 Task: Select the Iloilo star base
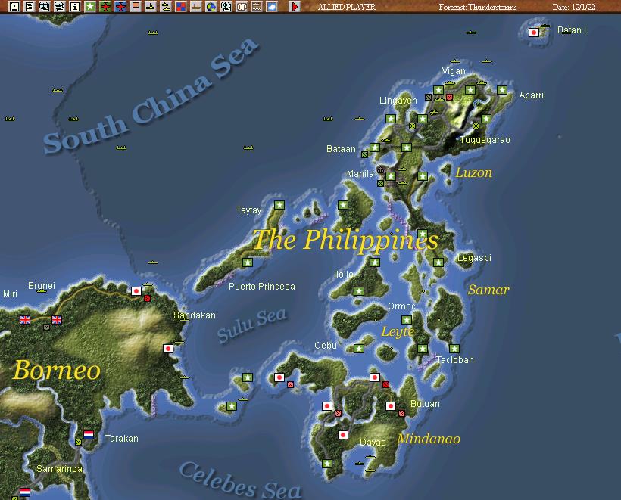tap(359, 291)
